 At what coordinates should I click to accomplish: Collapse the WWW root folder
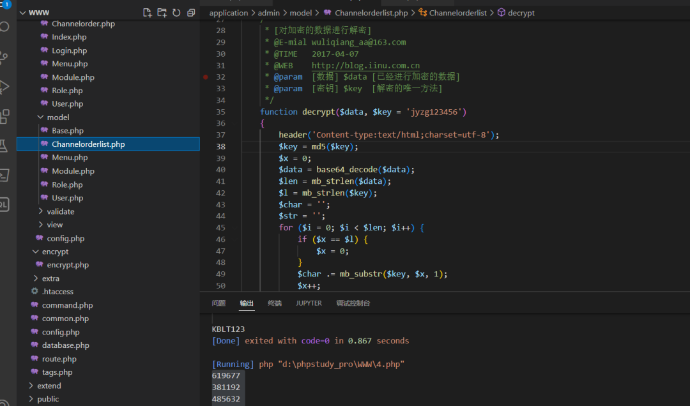[23, 13]
